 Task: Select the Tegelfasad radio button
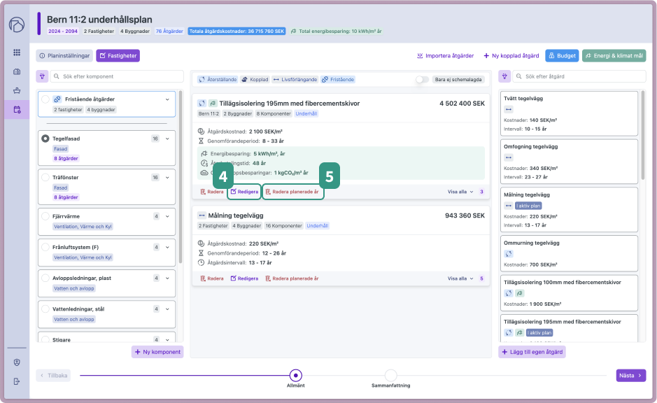(45, 139)
